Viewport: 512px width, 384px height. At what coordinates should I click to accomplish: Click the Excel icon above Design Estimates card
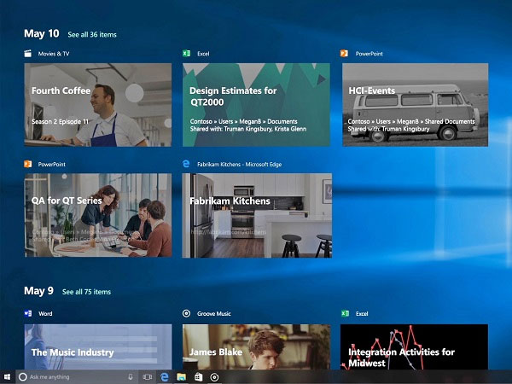[x=186, y=53]
